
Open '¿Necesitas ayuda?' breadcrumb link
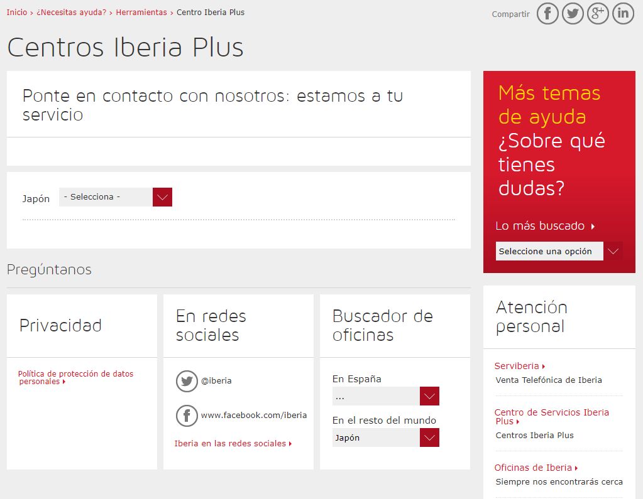[x=72, y=13]
